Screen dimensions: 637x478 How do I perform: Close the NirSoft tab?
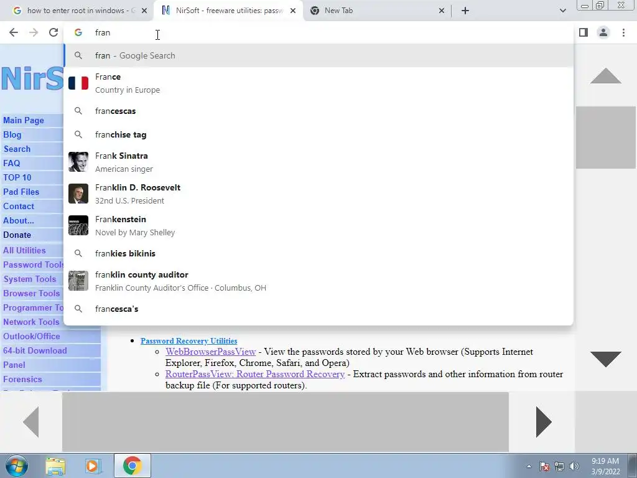(293, 11)
